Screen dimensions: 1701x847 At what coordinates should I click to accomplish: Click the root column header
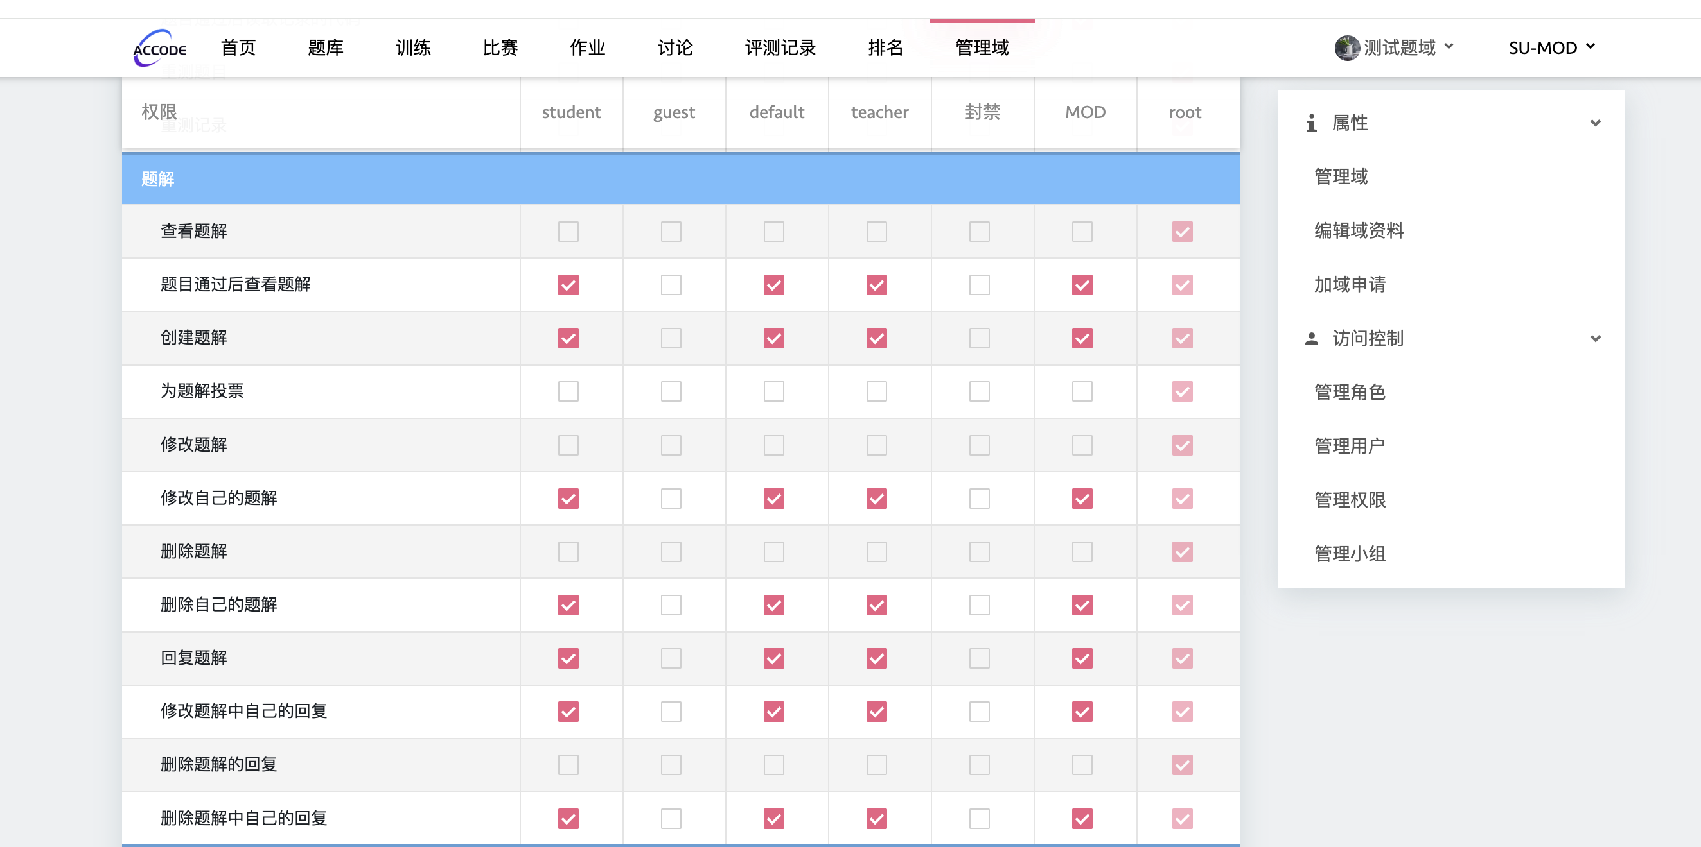click(x=1185, y=113)
